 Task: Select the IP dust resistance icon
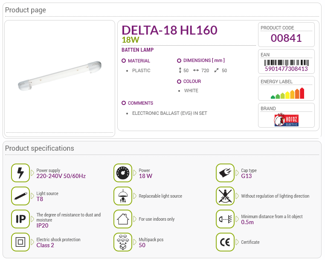click(x=20, y=219)
